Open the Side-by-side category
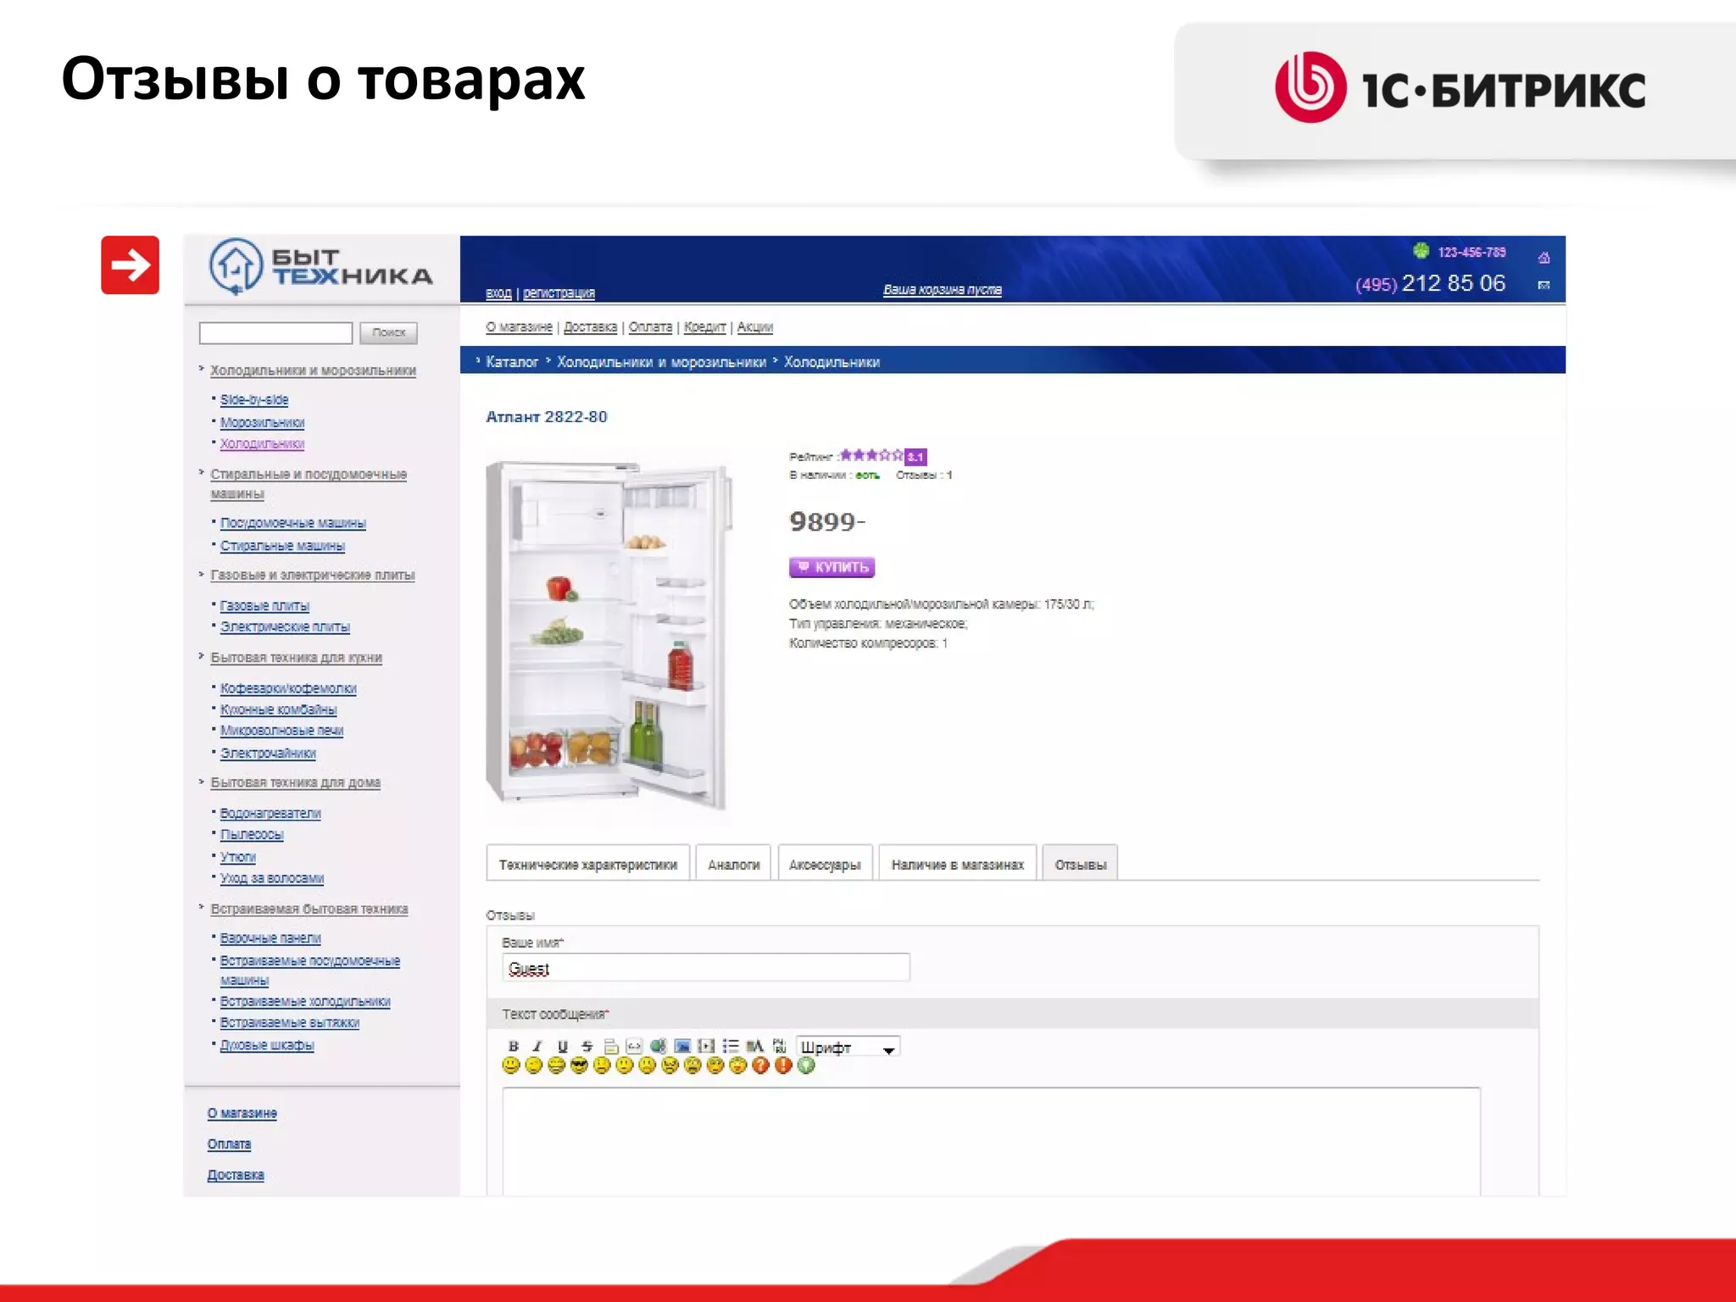 254,399
